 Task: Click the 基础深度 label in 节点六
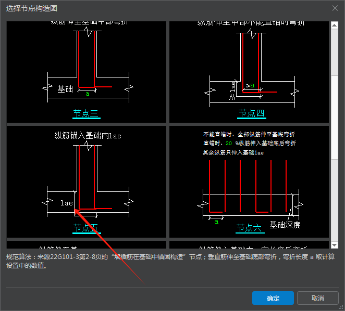285,225
